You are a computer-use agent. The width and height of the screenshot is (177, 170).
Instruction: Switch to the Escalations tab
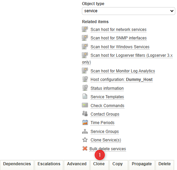[x=49, y=164]
